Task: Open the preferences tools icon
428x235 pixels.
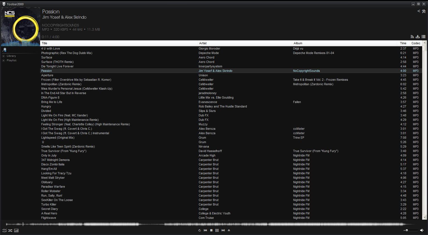Action: [424, 11]
